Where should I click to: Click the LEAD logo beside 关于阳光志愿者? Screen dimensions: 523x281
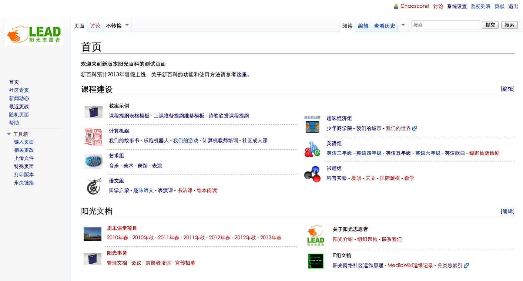coord(315,236)
